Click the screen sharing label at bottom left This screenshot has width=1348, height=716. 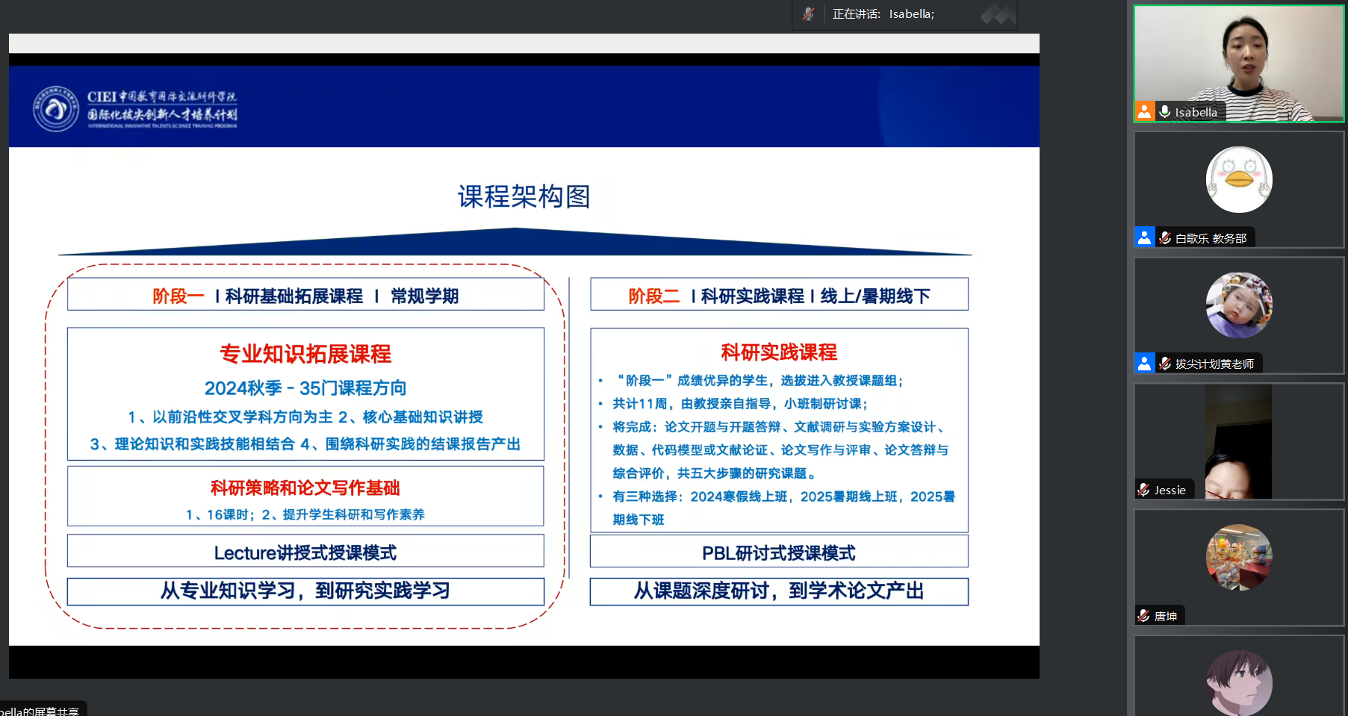tap(41, 710)
